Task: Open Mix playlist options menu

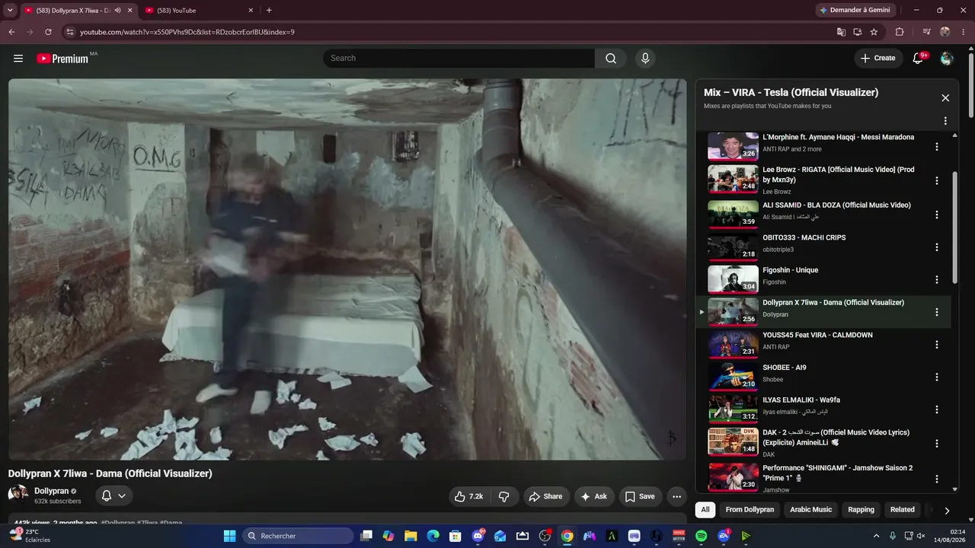Action: (945, 121)
